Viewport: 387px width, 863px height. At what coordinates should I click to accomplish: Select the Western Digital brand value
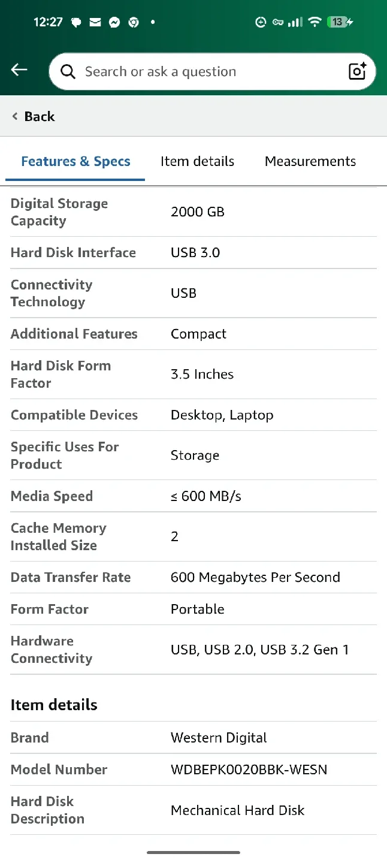[219, 738]
